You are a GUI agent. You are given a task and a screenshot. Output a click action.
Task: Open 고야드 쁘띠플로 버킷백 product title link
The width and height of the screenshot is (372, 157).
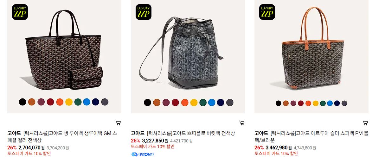click(x=183, y=133)
